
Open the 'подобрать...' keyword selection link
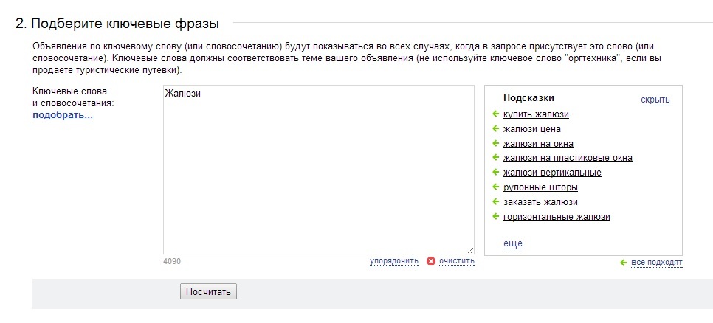pos(63,115)
